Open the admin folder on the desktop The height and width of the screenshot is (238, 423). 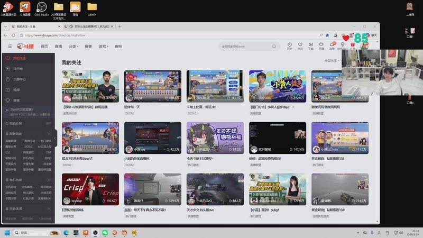[x=92, y=9]
